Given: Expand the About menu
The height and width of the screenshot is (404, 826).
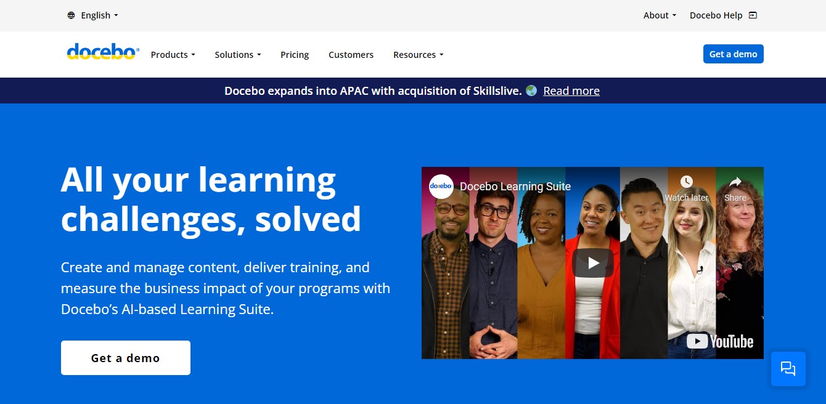Looking at the screenshot, I should coord(660,15).
